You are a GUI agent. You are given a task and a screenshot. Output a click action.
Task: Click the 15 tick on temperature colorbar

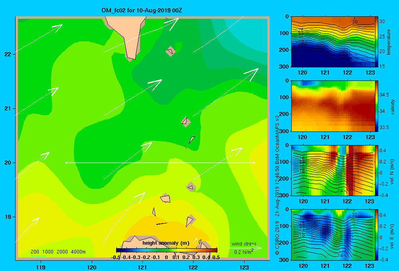(x=382, y=67)
